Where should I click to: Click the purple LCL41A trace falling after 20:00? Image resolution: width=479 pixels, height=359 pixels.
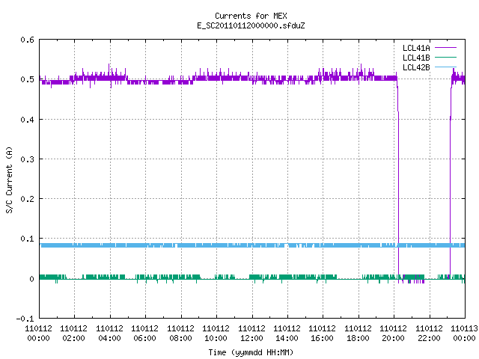click(398, 183)
